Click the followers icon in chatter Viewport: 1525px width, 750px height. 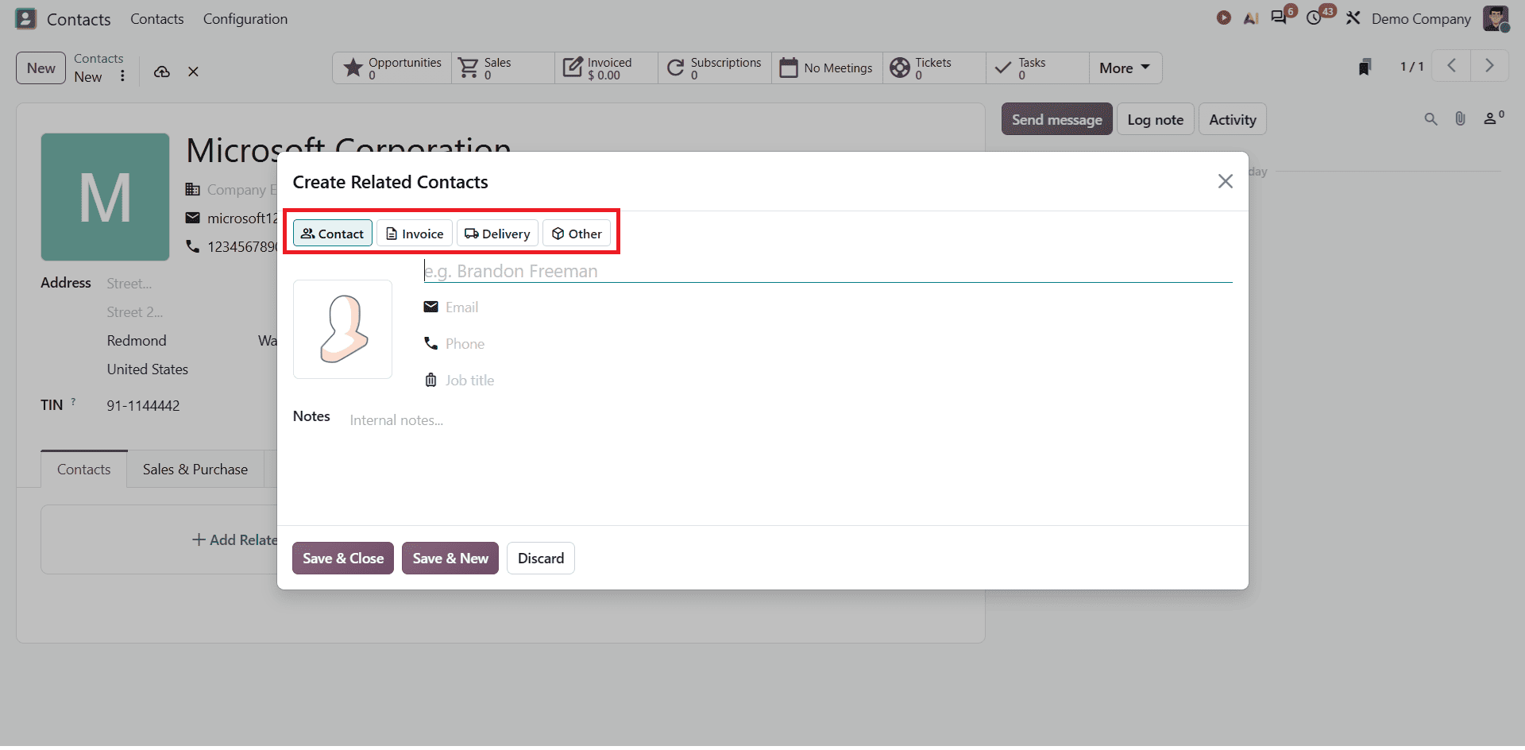click(1493, 118)
